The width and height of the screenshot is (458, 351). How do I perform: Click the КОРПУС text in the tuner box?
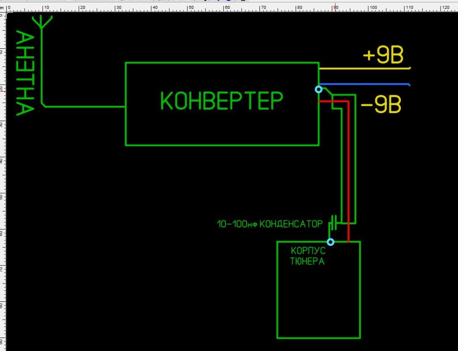308,251
